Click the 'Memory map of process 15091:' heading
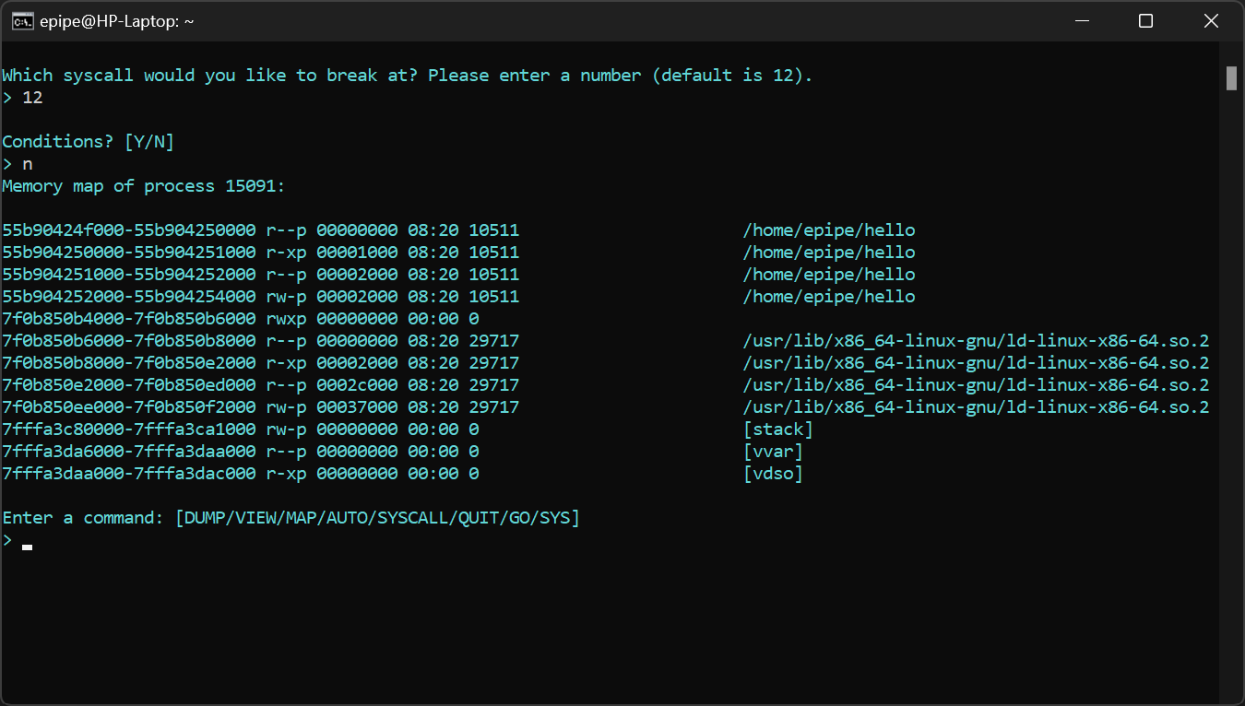This screenshot has height=706, width=1245. pyautogui.click(x=144, y=186)
